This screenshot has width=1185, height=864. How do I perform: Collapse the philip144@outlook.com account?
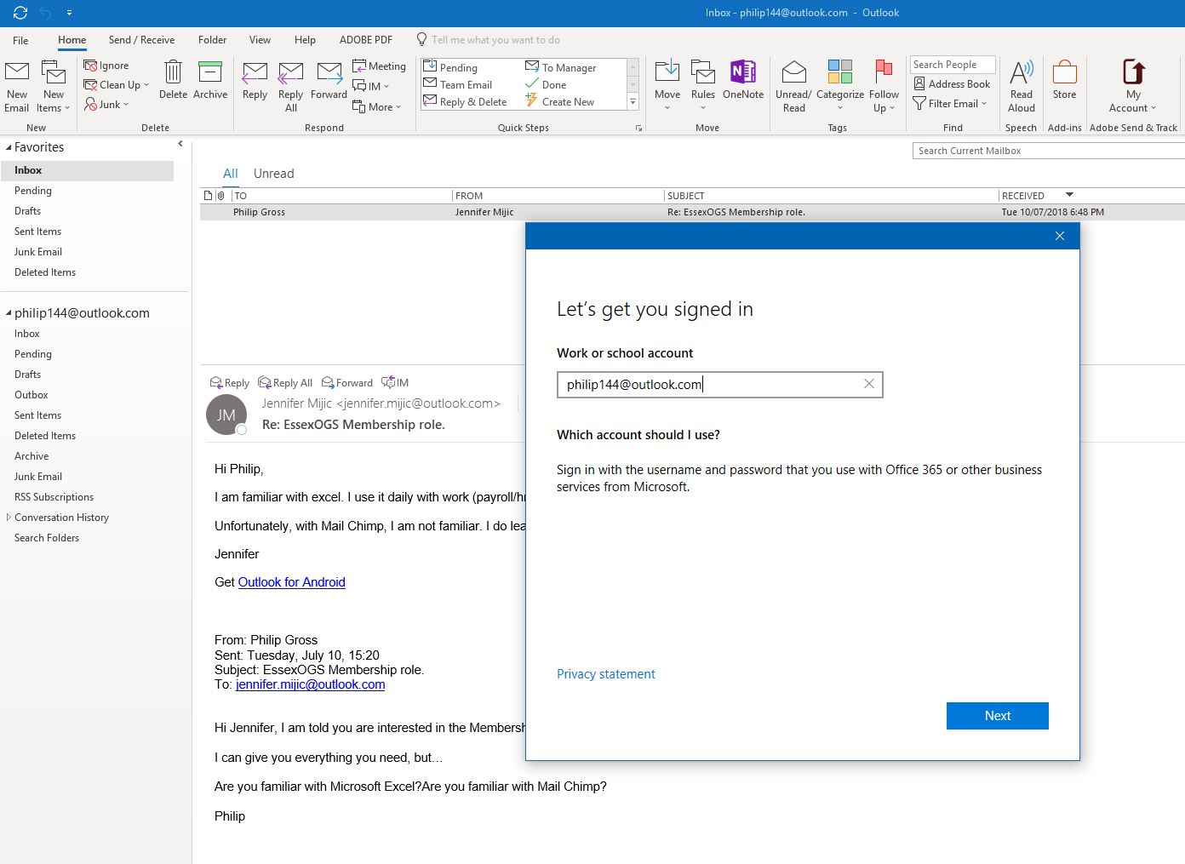pos(9,312)
